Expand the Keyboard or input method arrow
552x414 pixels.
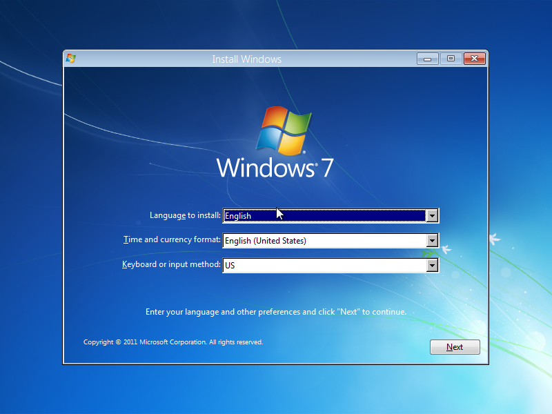[x=432, y=265]
